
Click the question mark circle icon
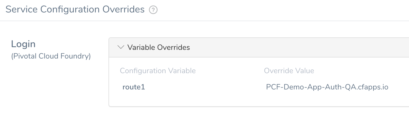(x=153, y=10)
